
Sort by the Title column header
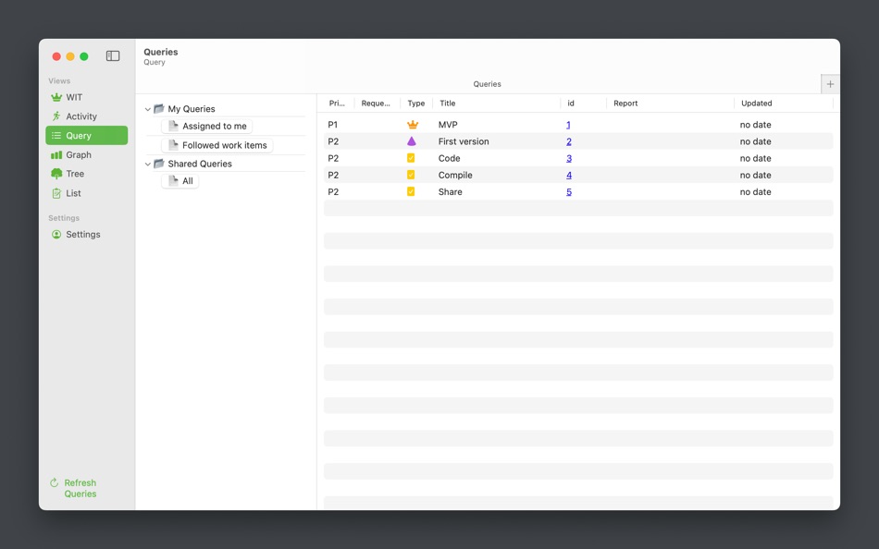[447, 104]
